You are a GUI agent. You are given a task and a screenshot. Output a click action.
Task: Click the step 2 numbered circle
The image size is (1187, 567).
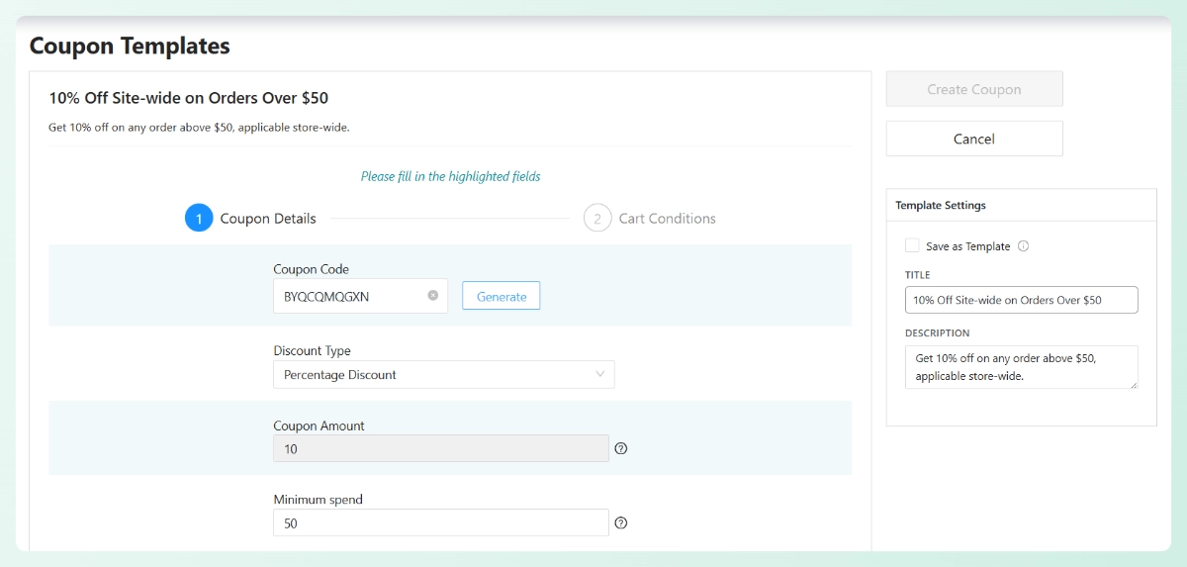(x=597, y=219)
